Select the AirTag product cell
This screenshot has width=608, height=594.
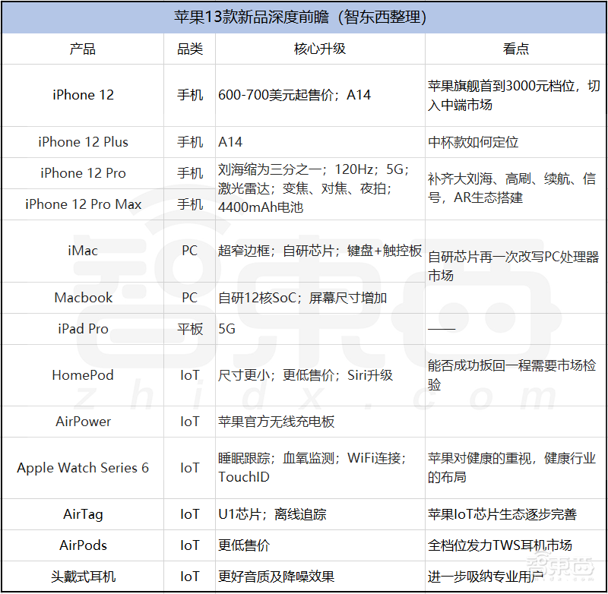[83, 514]
